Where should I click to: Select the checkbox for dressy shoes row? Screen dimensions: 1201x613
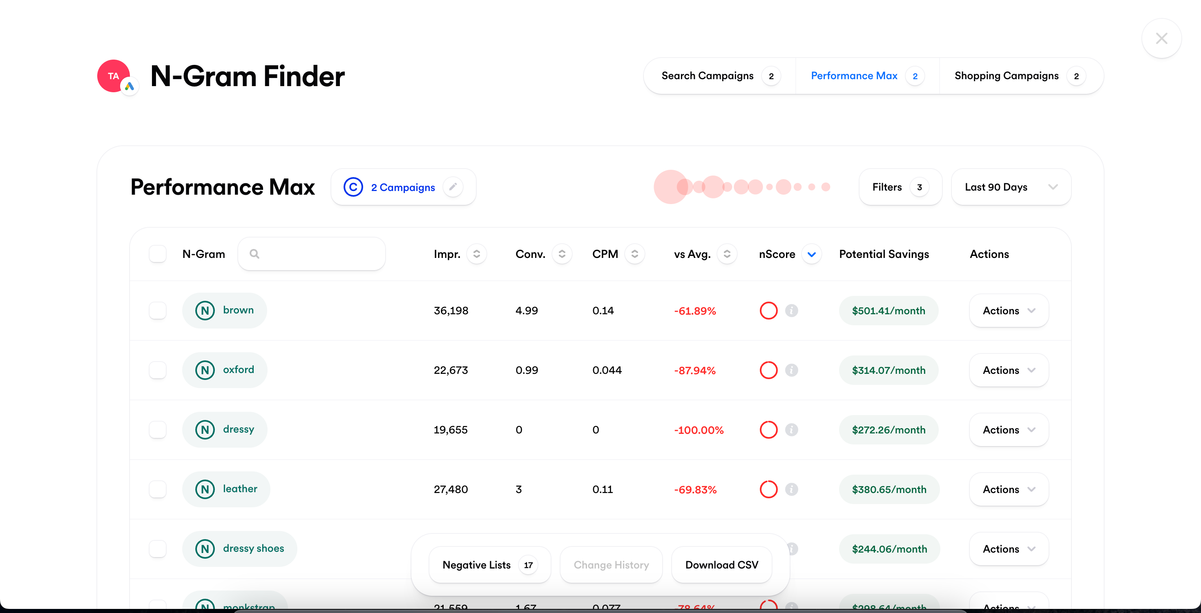158,549
